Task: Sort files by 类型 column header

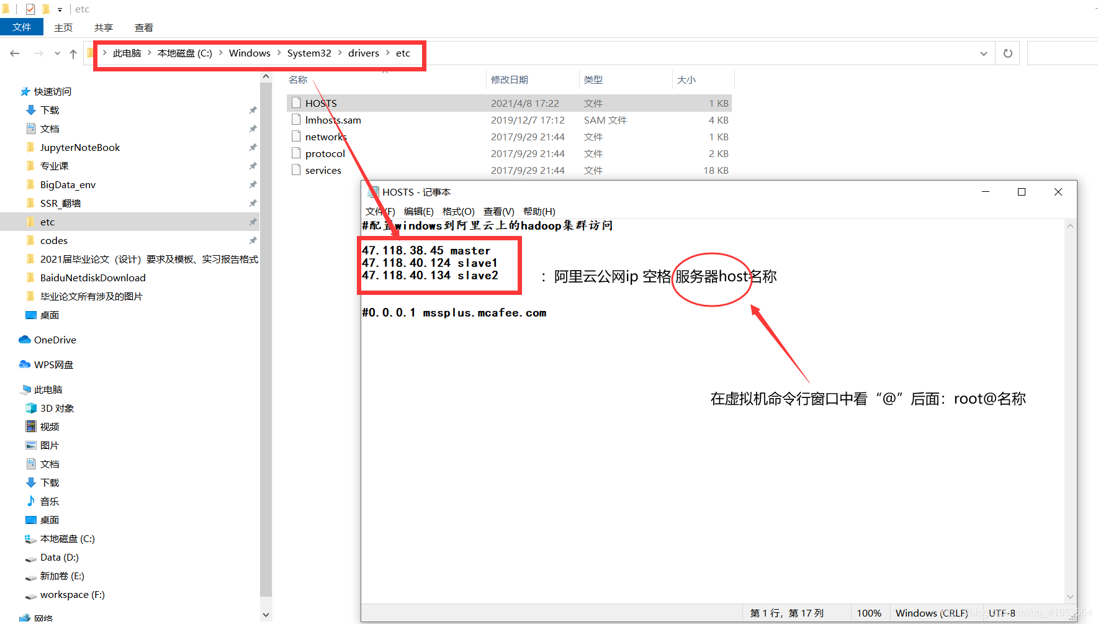Action: click(x=626, y=79)
